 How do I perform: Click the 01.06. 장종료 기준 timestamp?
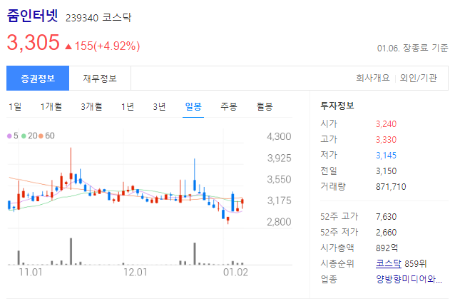tap(413, 48)
